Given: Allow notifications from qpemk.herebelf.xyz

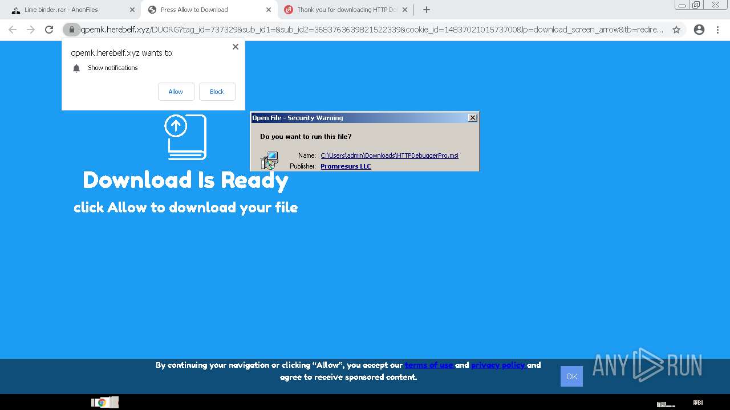Looking at the screenshot, I should (x=176, y=92).
